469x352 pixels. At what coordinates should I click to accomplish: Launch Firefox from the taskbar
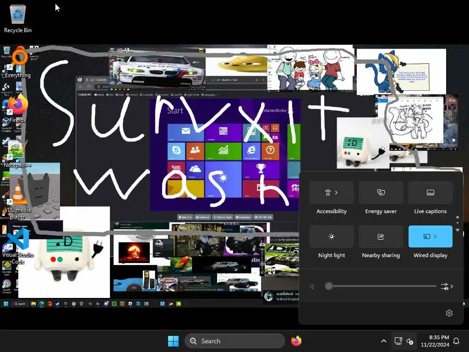pyautogui.click(x=296, y=341)
